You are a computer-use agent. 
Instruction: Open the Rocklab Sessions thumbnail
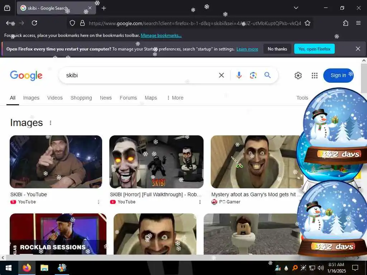pos(58,234)
